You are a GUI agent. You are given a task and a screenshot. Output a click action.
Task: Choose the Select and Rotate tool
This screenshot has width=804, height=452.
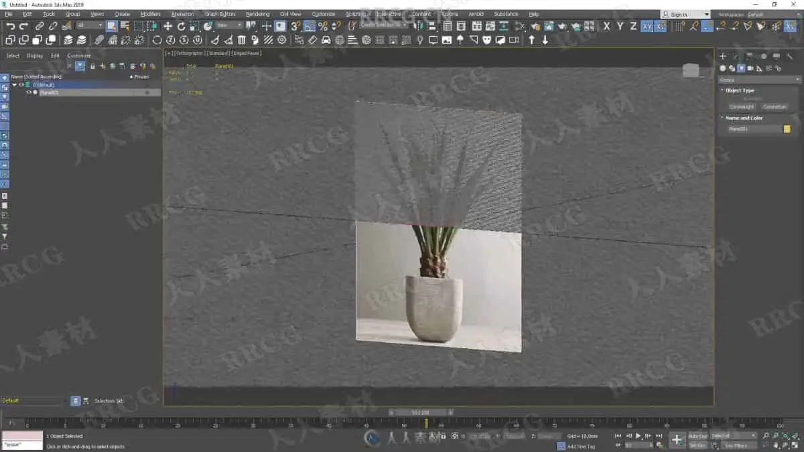point(181,26)
